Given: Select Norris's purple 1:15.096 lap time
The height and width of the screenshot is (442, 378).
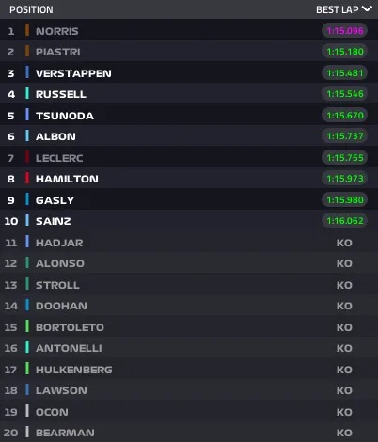Looking at the screenshot, I should pos(345,31).
